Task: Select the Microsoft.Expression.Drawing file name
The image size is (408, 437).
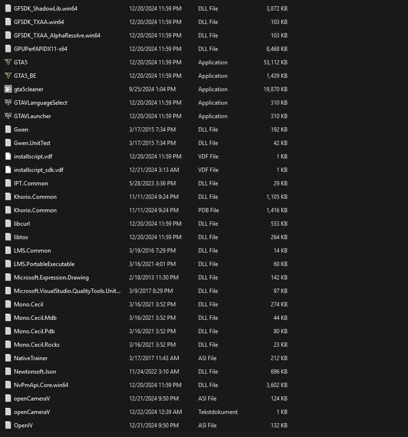Action: tap(51, 278)
